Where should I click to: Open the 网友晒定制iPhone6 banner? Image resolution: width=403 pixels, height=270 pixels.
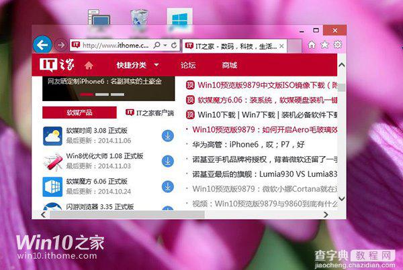[108, 88]
